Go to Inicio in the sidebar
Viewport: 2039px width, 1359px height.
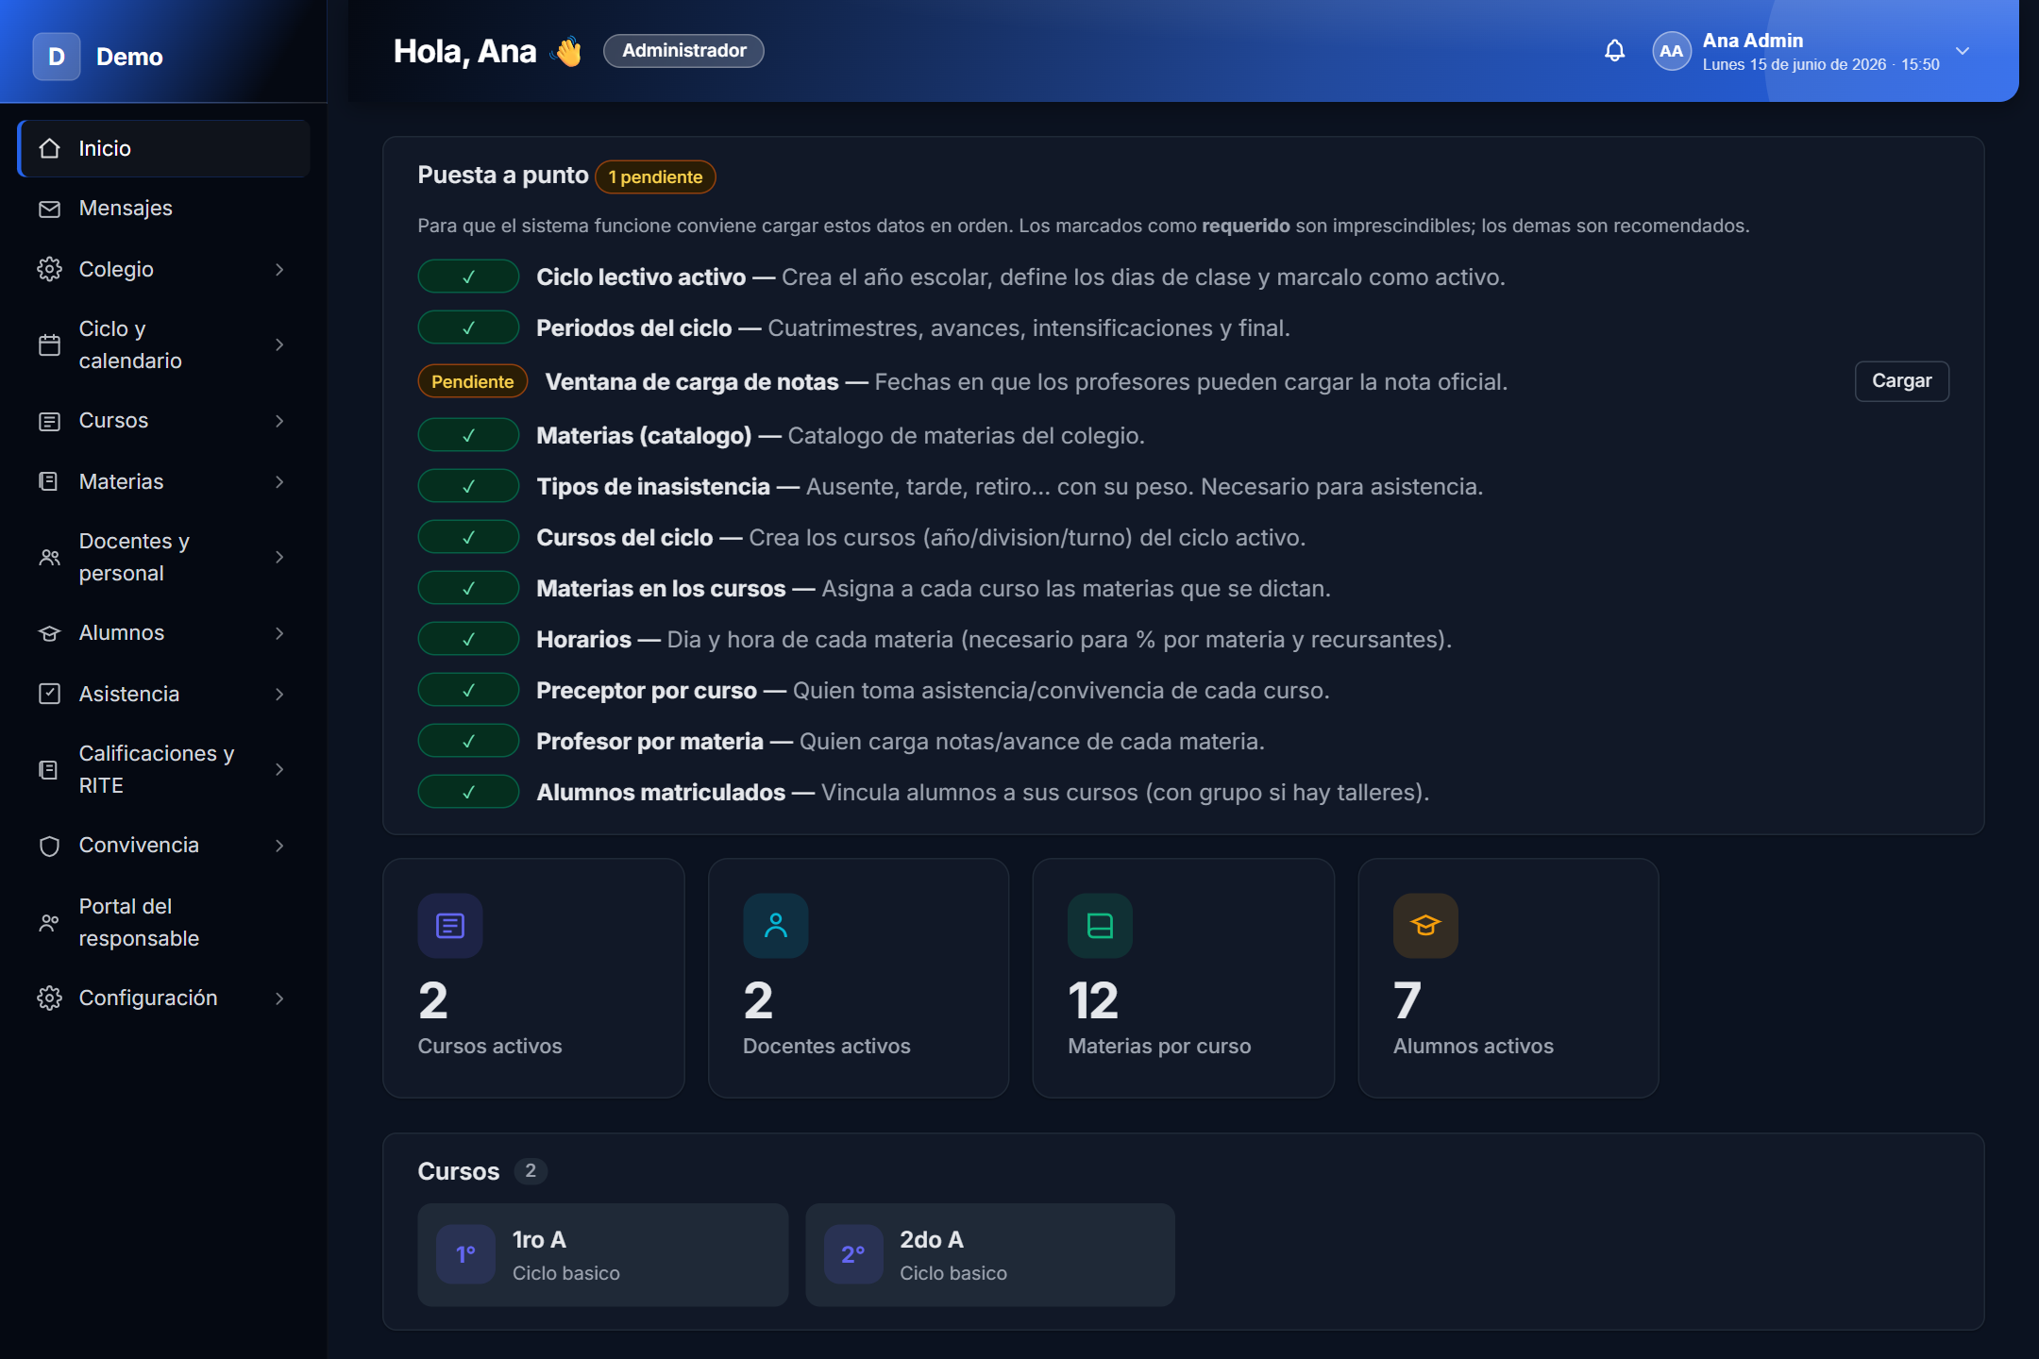(163, 148)
